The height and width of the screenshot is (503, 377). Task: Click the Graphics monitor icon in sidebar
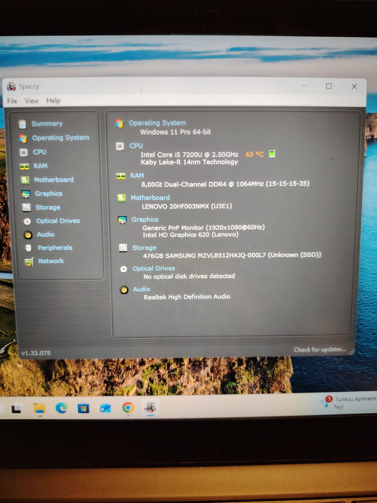26,194
